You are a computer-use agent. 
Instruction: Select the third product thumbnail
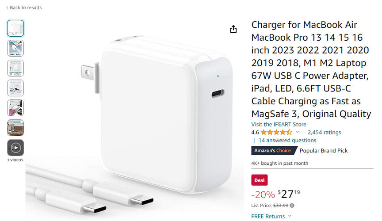click(x=15, y=68)
